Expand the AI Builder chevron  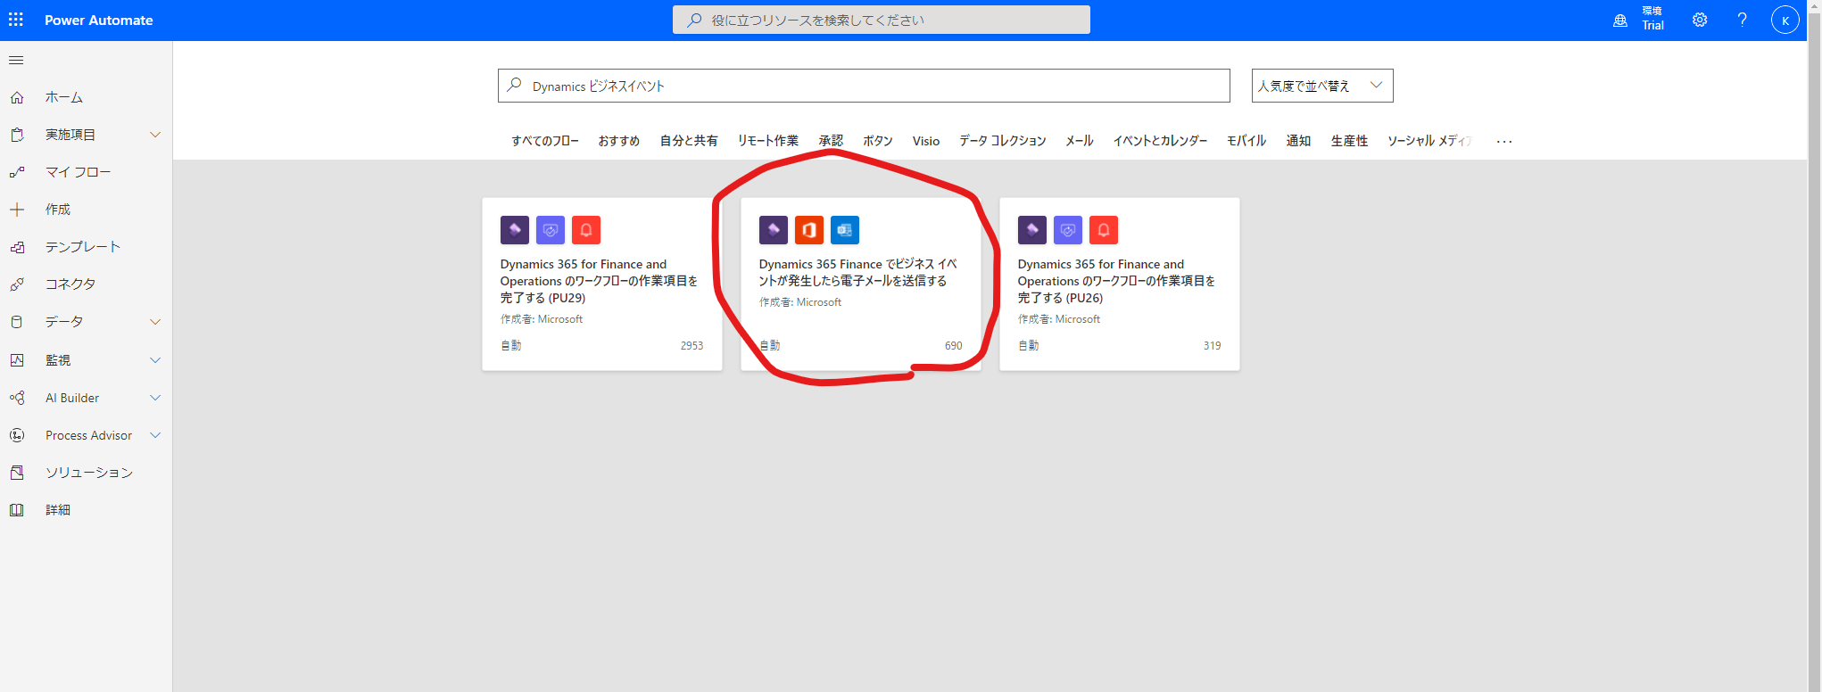tap(155, 398)
